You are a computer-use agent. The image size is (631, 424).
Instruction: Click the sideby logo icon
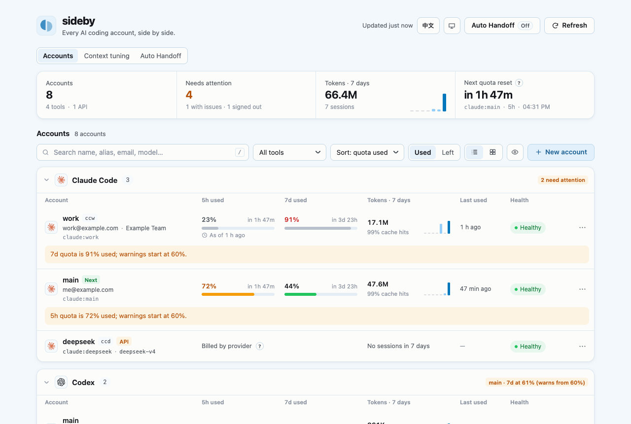[46, 26]
